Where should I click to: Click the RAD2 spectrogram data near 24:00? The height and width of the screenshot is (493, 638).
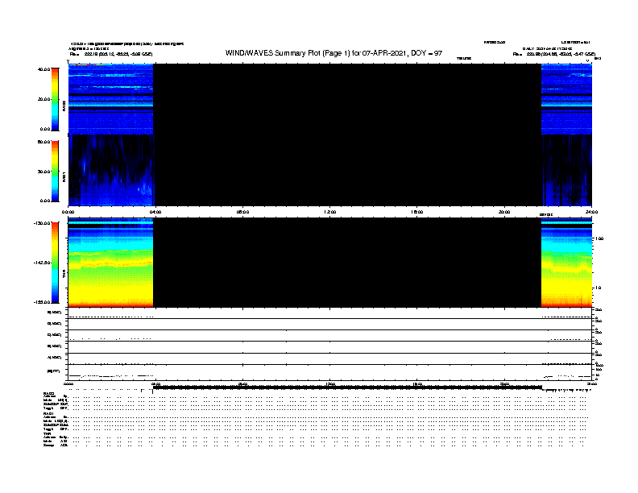(x=566, y=99)
